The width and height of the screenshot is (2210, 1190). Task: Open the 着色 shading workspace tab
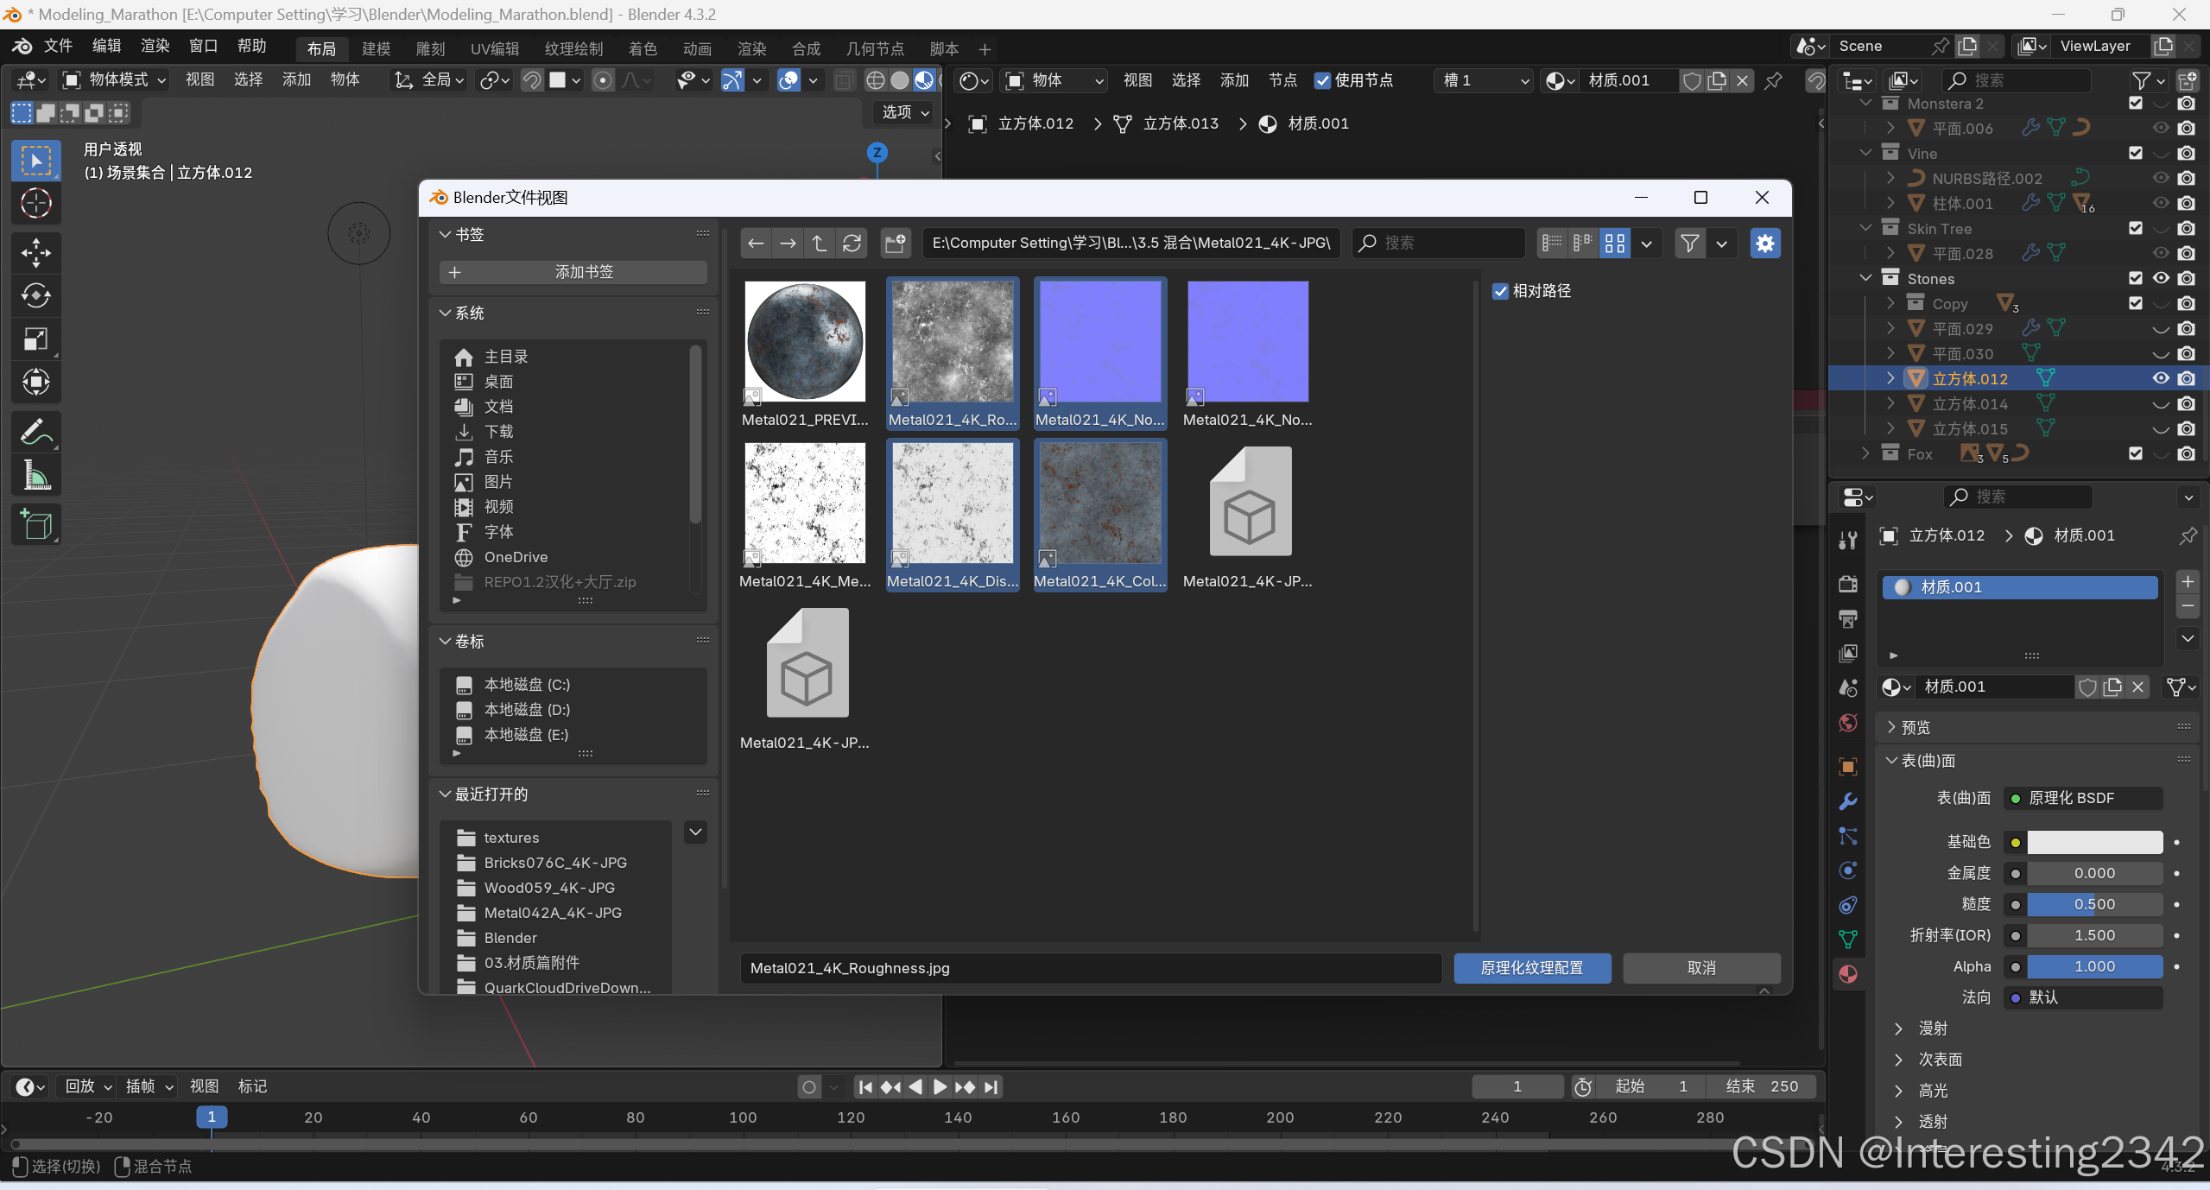click(x=643, y=49)
